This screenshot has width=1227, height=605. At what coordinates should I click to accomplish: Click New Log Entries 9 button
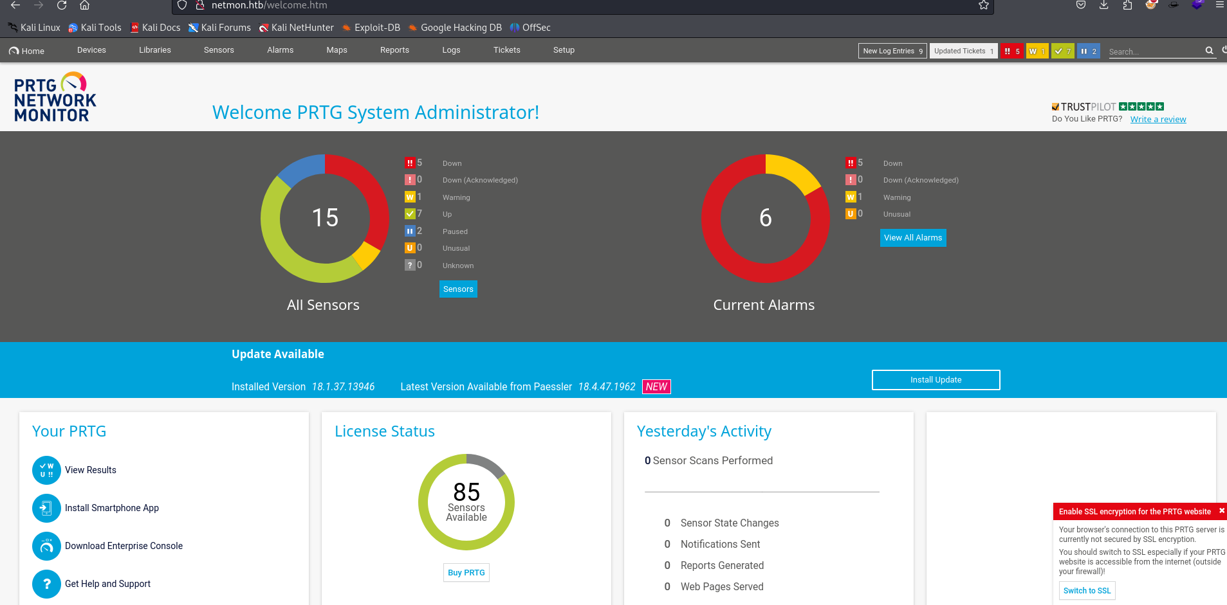pos(892,51)
